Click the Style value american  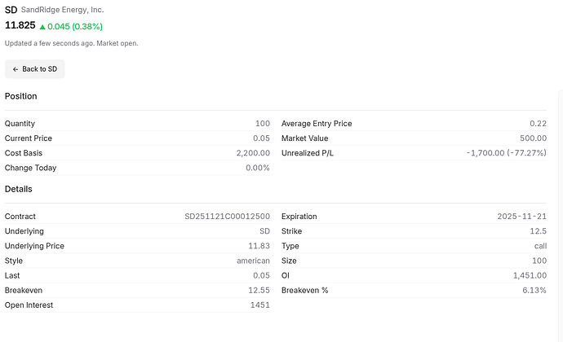[x=253, y=261]
